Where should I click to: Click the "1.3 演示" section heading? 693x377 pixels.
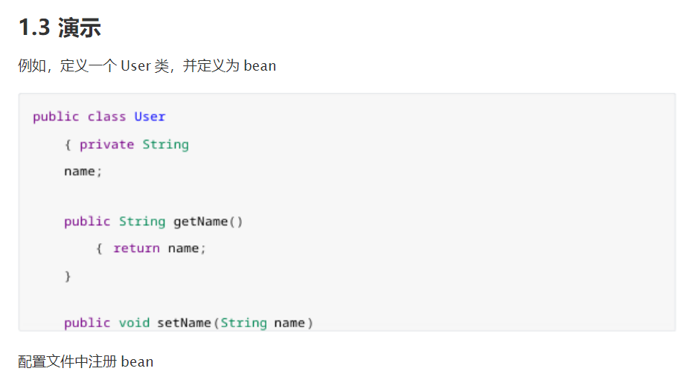coord(60,28)
